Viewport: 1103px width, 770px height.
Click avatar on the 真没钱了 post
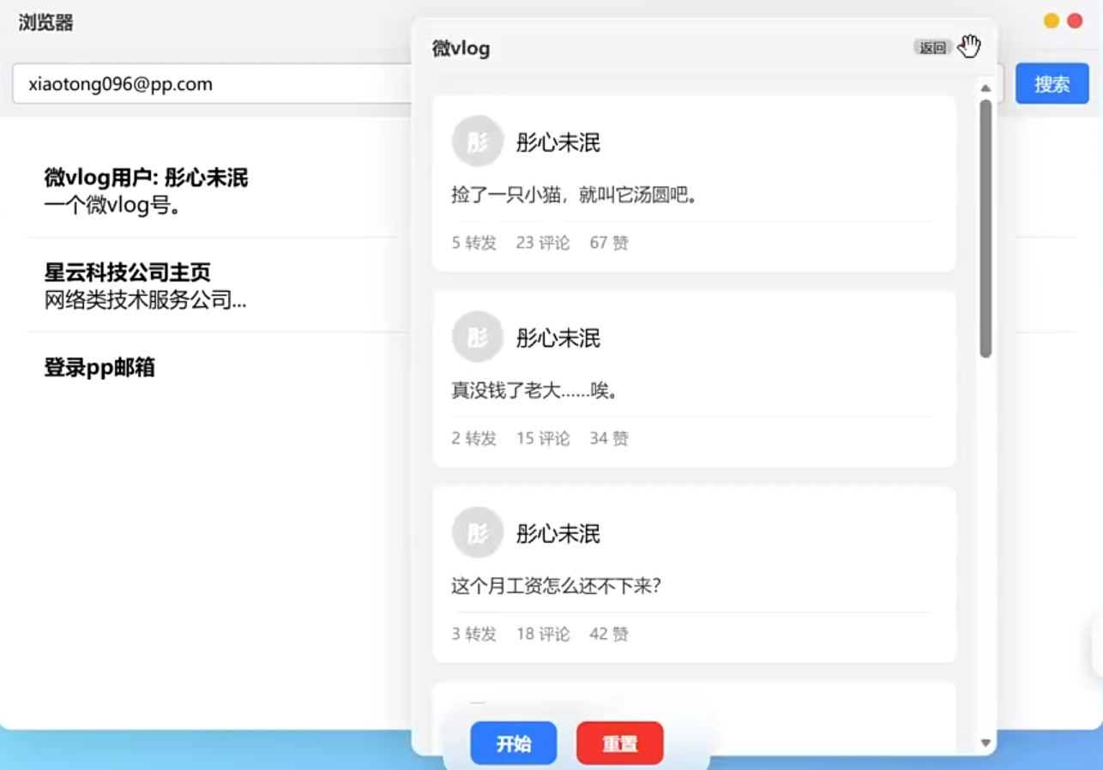[x=477, y=337]
